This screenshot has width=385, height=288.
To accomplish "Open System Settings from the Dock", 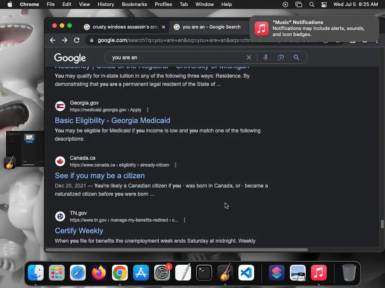I will point(162,273).
